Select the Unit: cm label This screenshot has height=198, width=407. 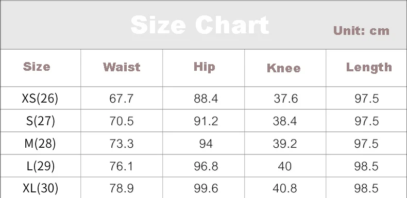click(361, 31)
